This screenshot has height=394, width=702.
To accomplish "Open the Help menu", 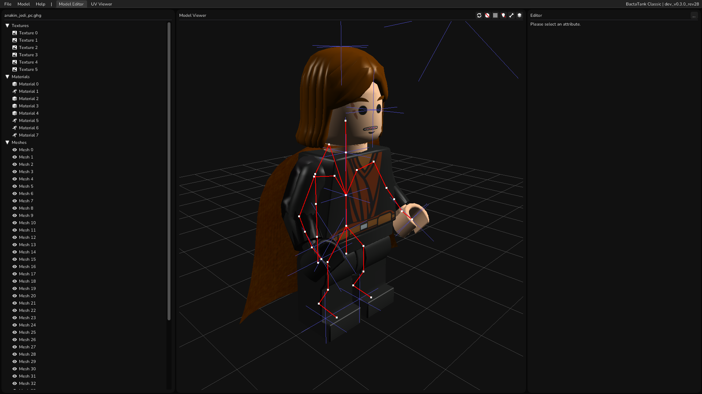I will click(x=41, y=4).
